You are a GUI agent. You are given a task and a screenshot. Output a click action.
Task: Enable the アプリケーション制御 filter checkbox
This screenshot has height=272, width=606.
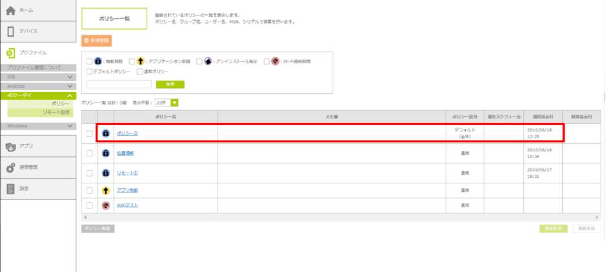pos(132,61)
